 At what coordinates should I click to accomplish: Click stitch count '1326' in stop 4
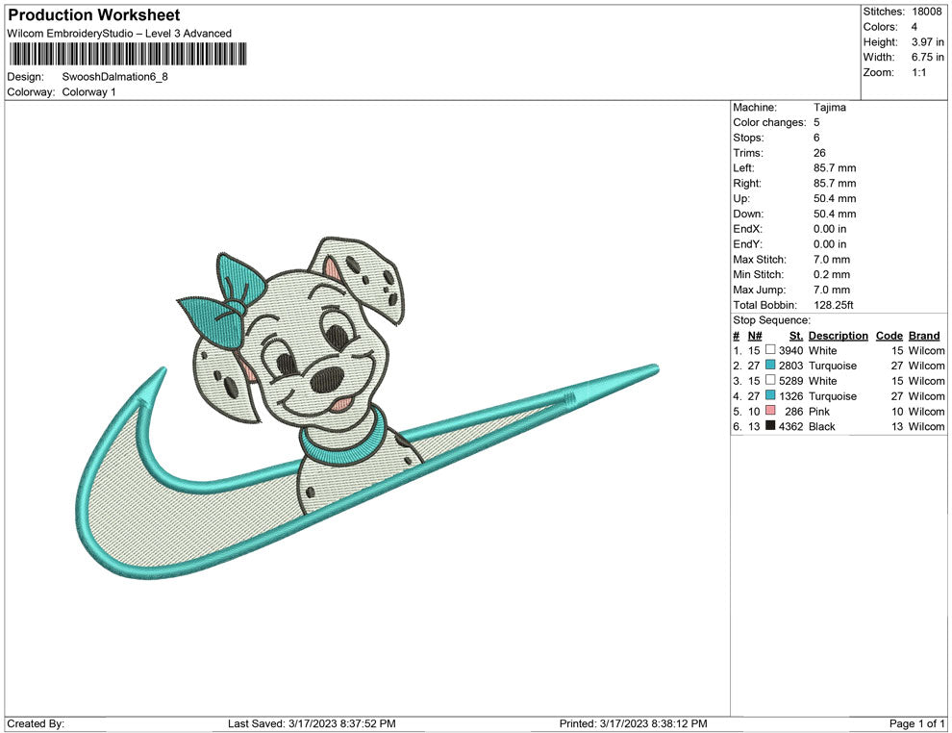click(x=790, y=396)
